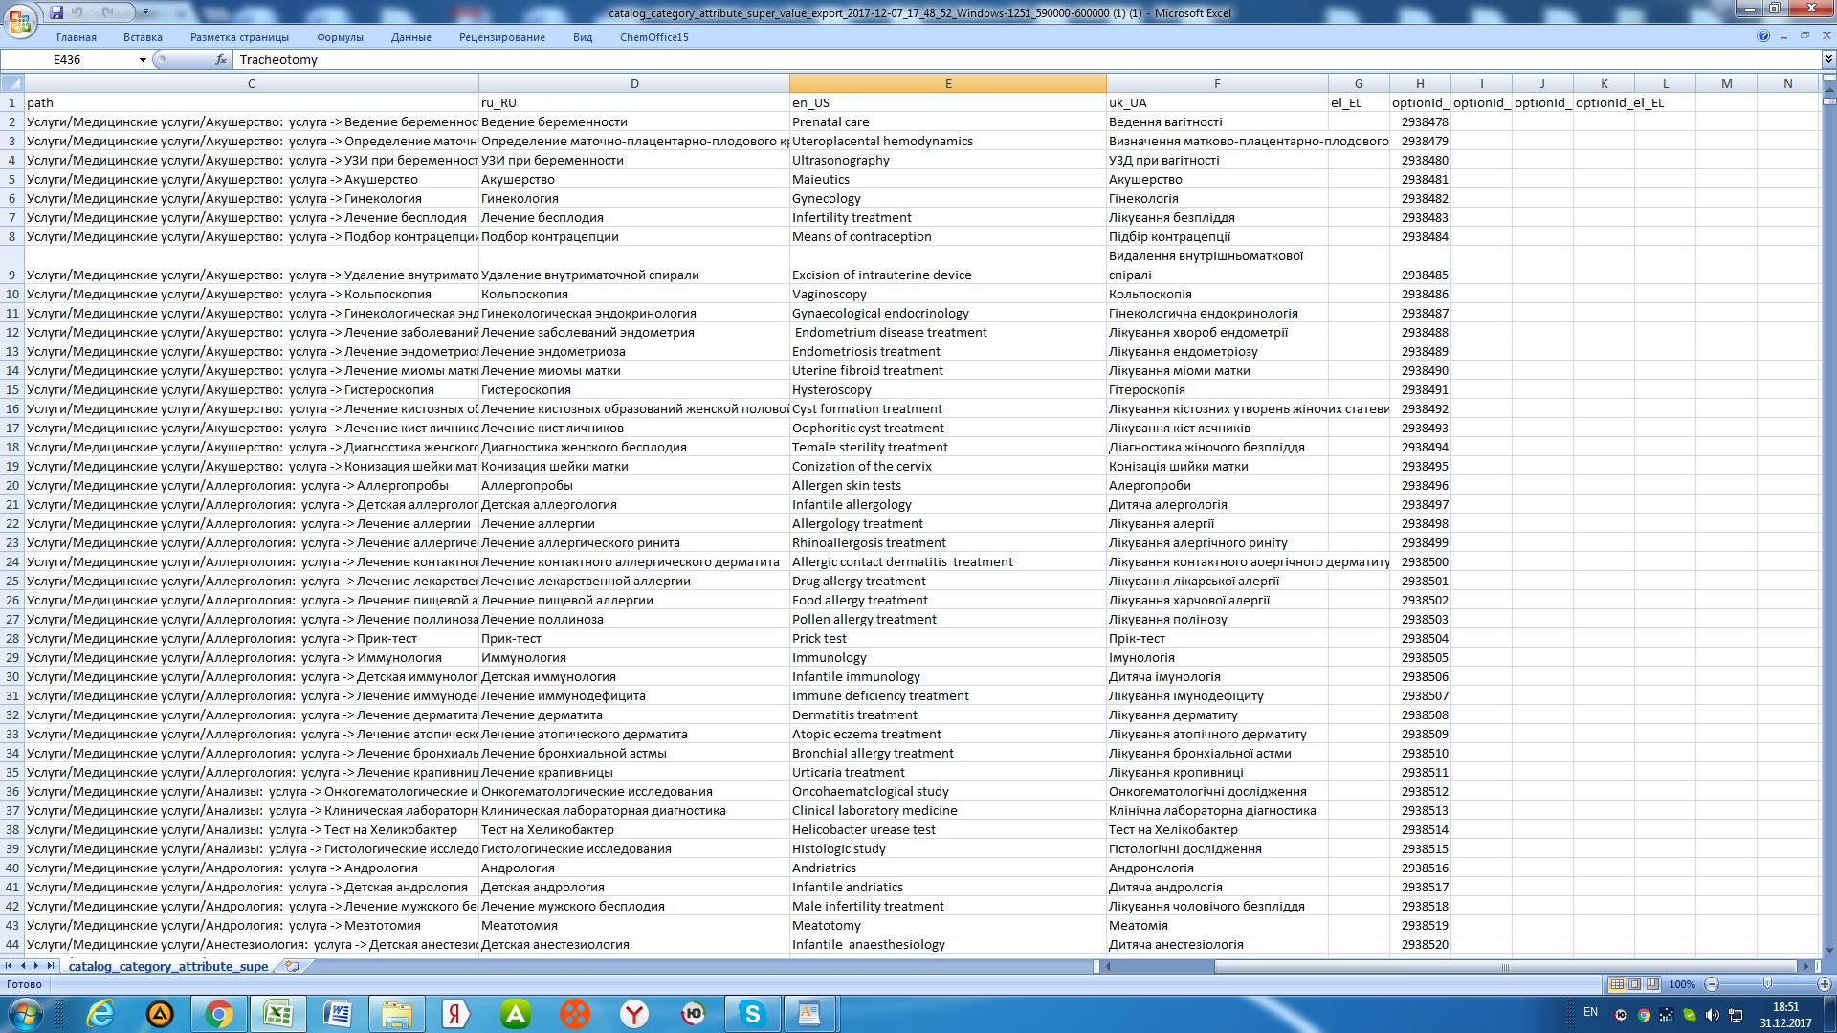
Task: Click cell containing Prenatal care
Action: click(948, 121)
